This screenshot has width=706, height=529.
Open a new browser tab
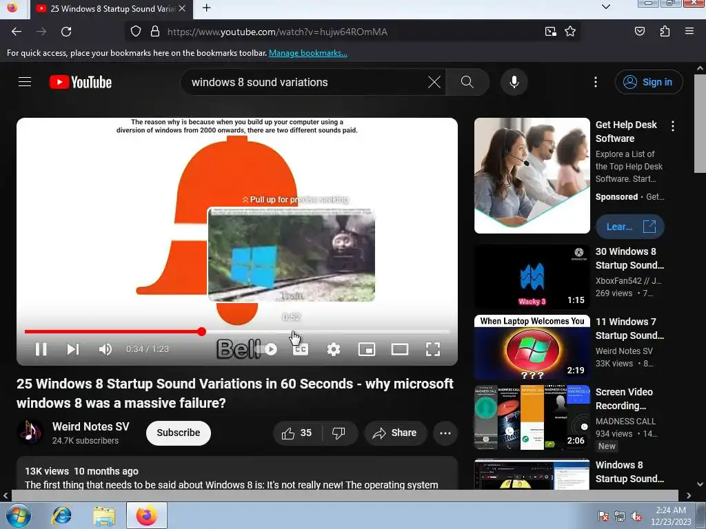click(x=207, y=8)
